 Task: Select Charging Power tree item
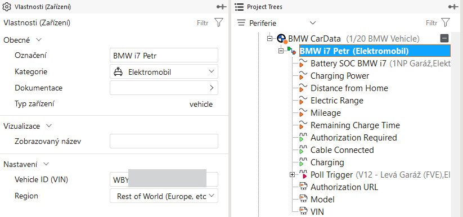pos(340,76)
